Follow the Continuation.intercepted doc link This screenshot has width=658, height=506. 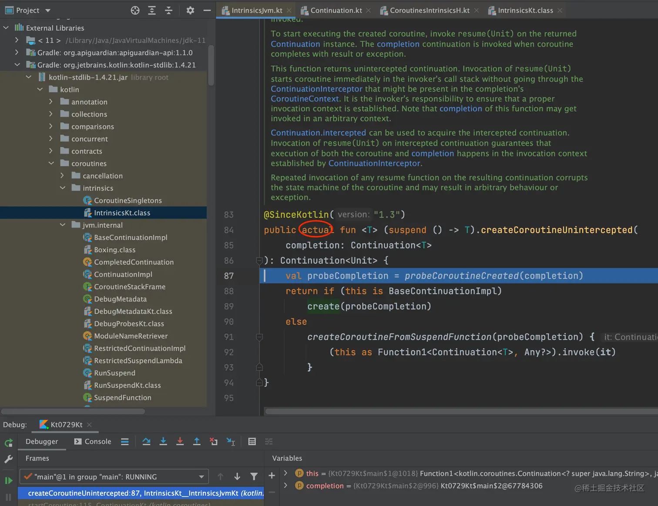point(318,133)
